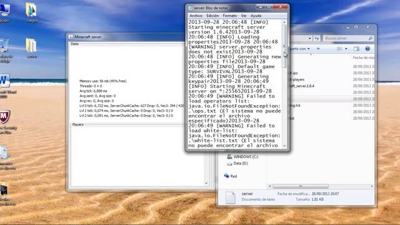Open the Ayuda menu in Notepad
This screenshot has width=400, height=225.
coord(256,16)
